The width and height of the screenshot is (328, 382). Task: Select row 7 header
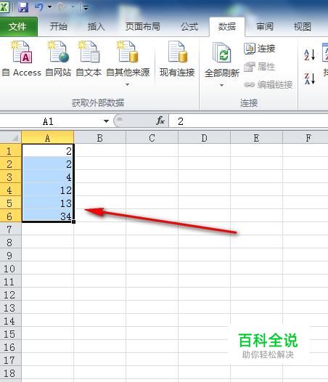point(10,229)
